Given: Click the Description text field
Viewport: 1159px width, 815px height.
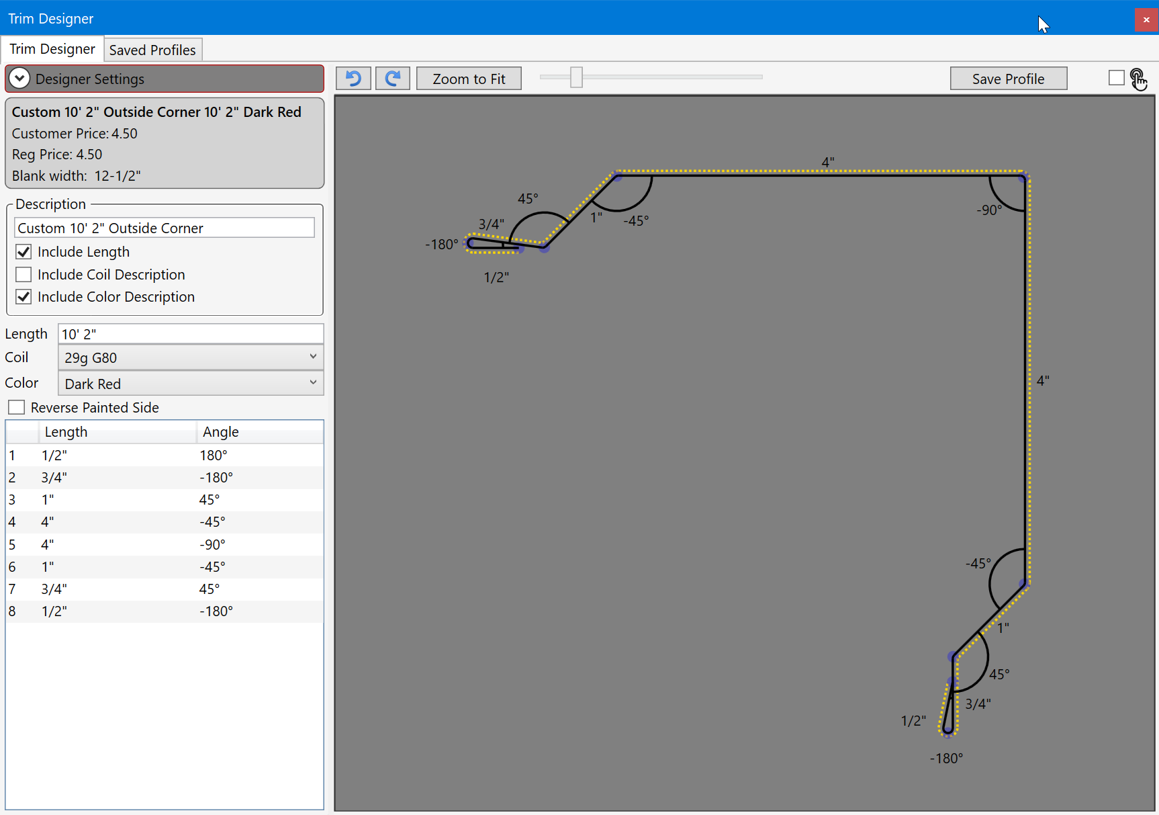Looking at the screenshot, I should [164, 228].
